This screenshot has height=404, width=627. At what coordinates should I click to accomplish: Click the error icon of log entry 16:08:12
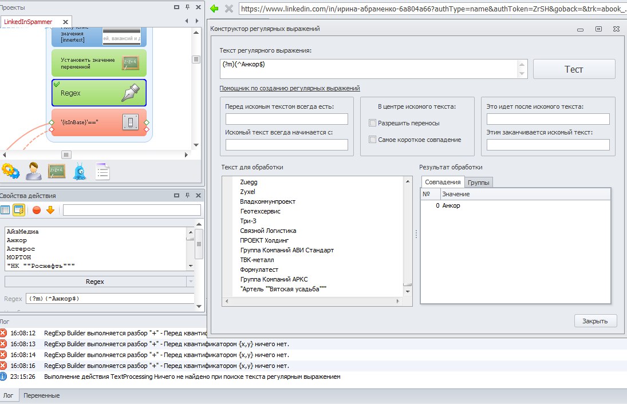[x=3, y=333]
